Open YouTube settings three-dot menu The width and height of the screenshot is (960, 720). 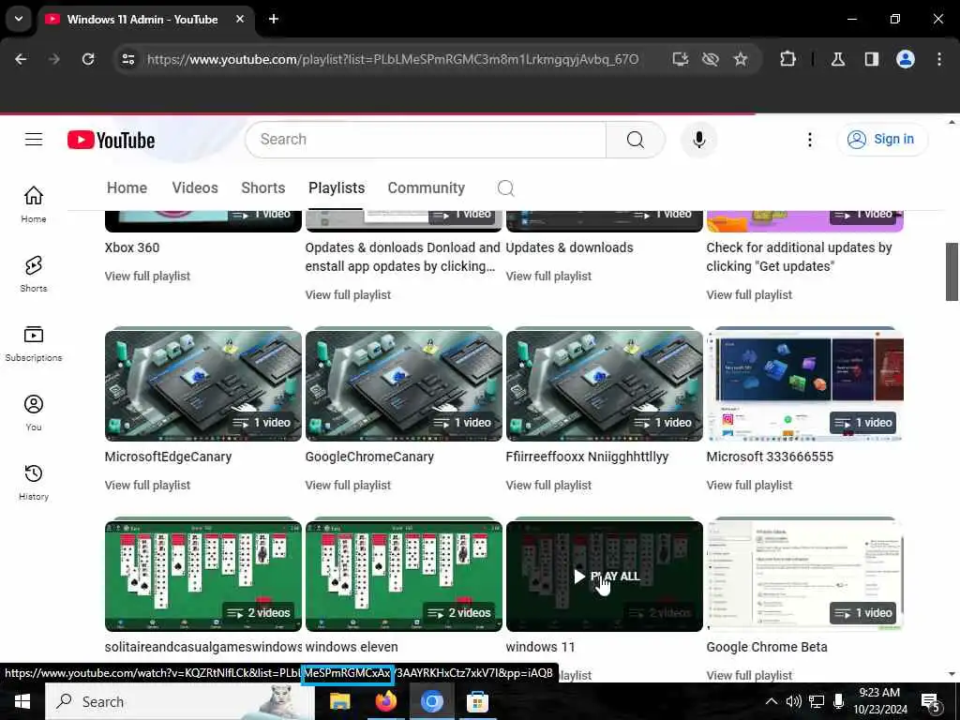tap(809, 140)
